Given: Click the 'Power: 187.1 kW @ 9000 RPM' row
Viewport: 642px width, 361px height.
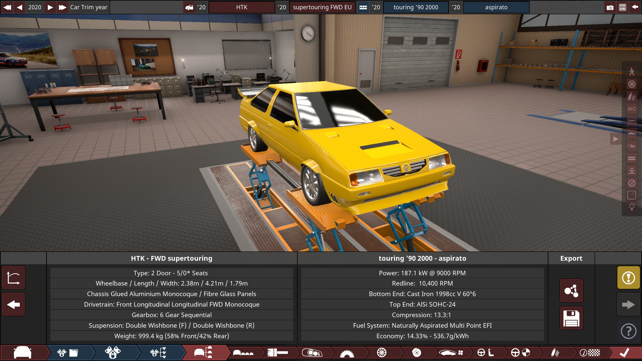Looking at the screenshot, I should pos(422,273).
